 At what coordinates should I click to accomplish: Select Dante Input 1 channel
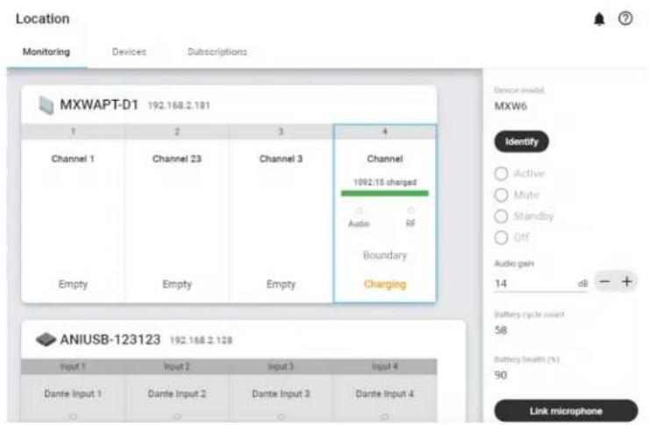tap(73, 394)
